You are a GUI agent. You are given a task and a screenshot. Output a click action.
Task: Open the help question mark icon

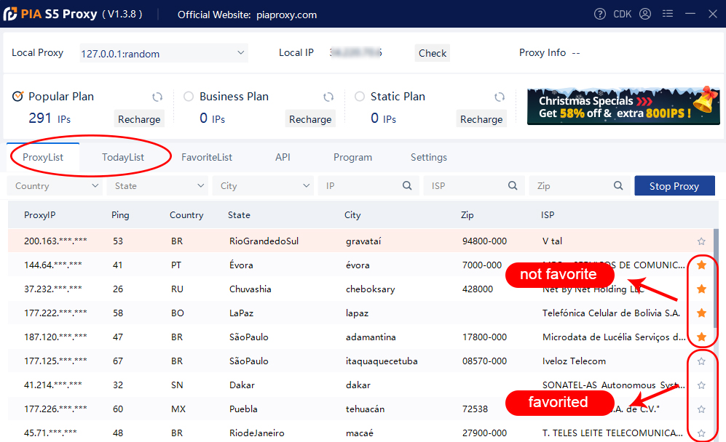599,14
